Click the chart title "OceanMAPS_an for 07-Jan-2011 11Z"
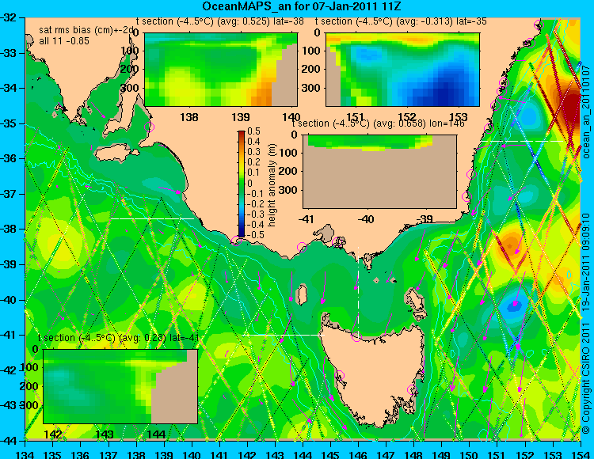Screen dimensions: 594x459 [x=301, y=6]
